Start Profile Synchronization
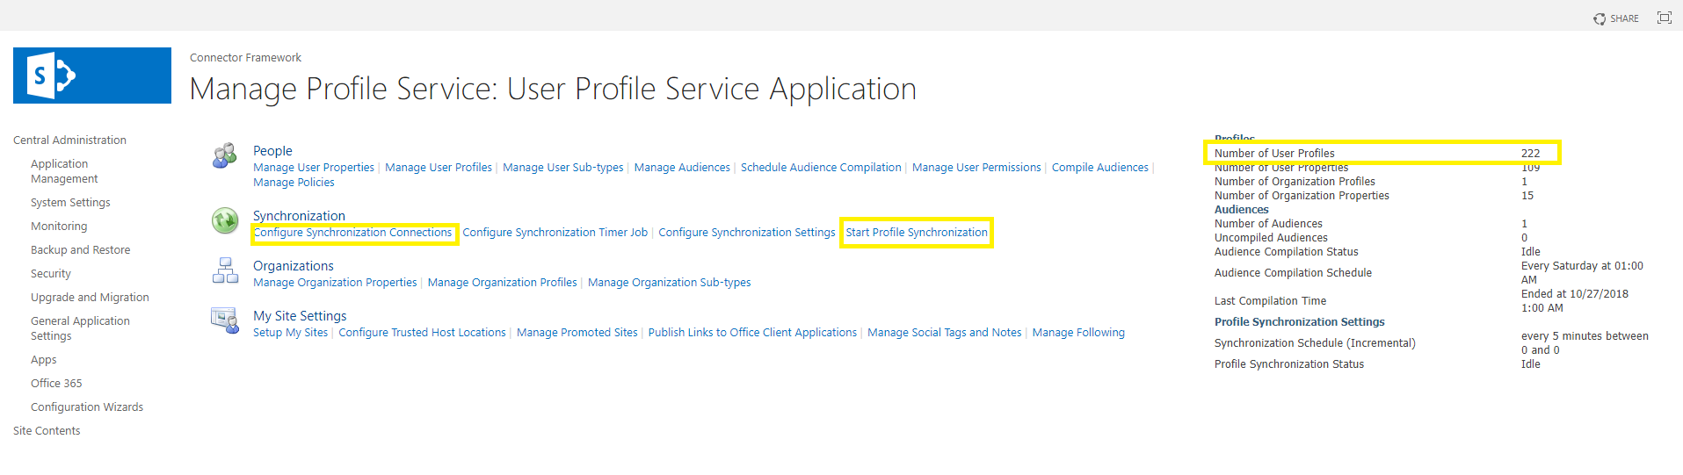Image resolution: width=1683 pixels, height=475 pixels. 916,233
